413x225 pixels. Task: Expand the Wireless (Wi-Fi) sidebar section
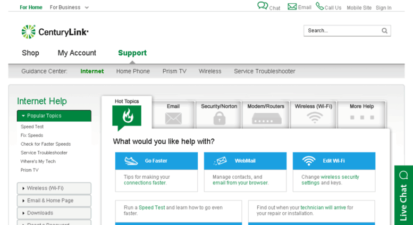(x=54, y=188)
